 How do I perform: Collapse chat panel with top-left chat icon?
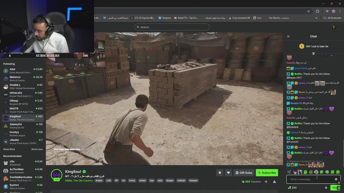(288, 36)
